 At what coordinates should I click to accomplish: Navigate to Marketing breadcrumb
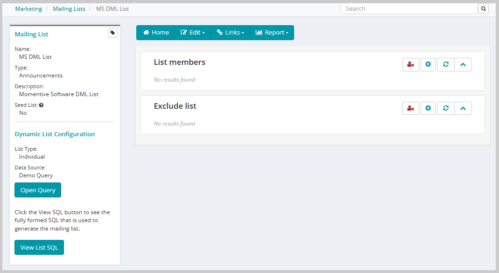[x=28, y=9]
